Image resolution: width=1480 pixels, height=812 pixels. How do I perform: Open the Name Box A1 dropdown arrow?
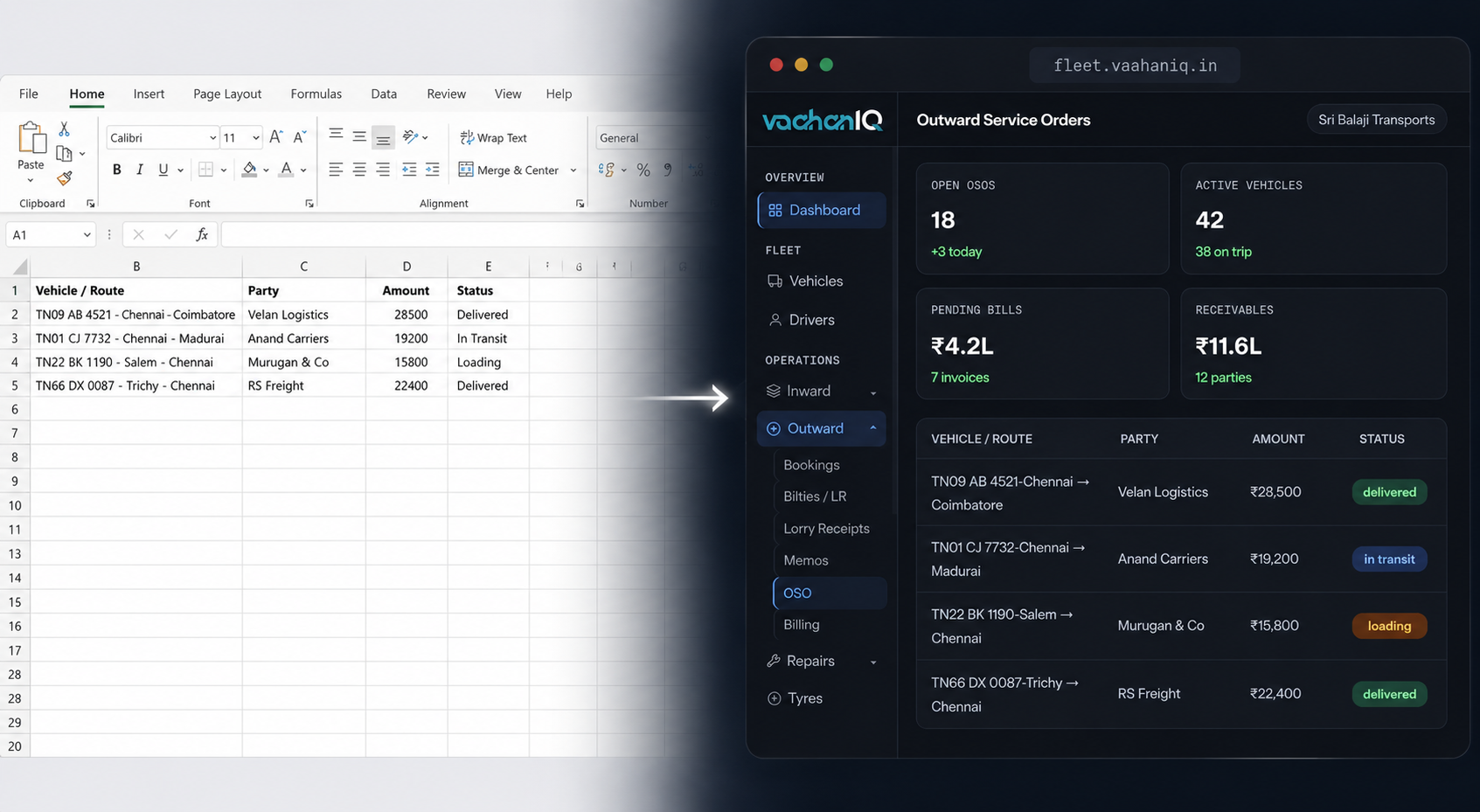87,234
